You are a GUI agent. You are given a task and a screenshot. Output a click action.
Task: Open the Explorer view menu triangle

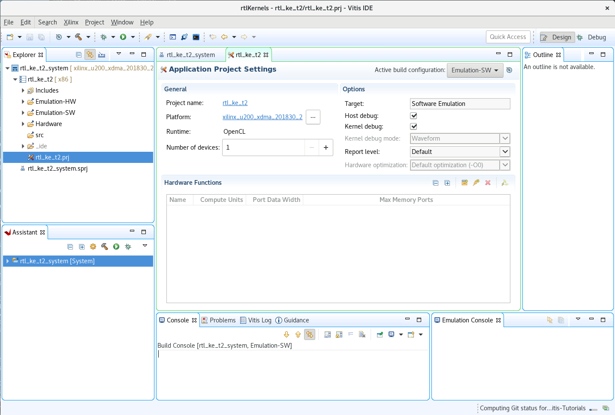(119, 54)
